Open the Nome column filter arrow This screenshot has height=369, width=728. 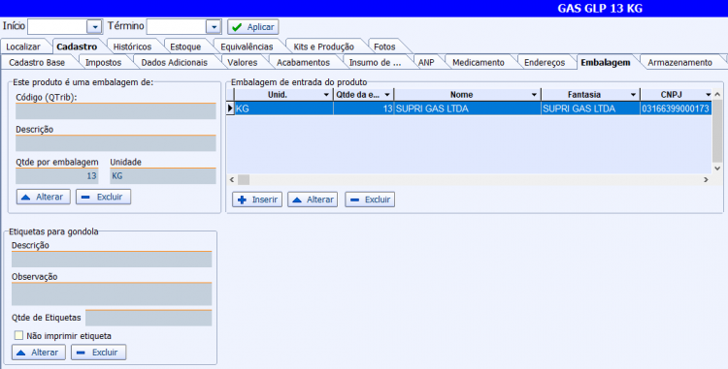click(x=534, y=95)
